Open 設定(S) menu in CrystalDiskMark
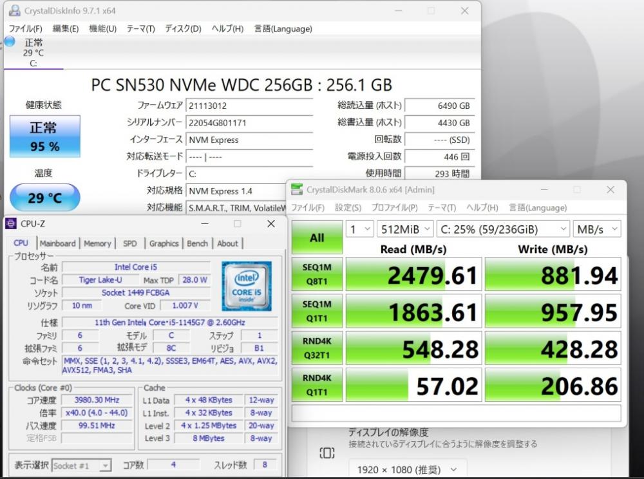This screenshot has width=644, height=479. pos(348,208)
